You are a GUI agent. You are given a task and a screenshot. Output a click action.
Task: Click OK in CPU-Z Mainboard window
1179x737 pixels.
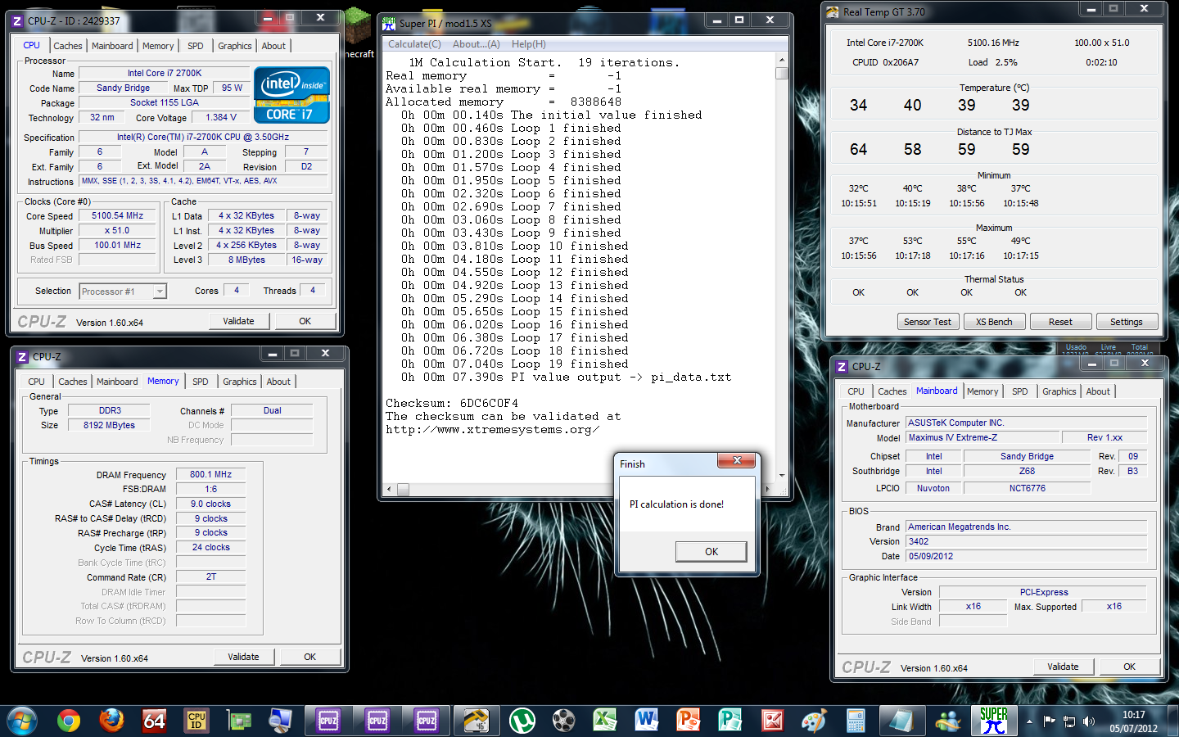coord(1129,667)
